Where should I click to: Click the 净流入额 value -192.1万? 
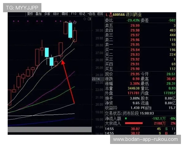tap(159, 119)
